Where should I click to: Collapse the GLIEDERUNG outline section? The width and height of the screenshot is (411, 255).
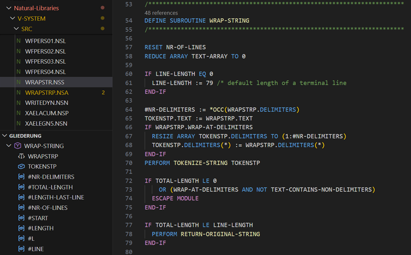click(x=4, y=136)
